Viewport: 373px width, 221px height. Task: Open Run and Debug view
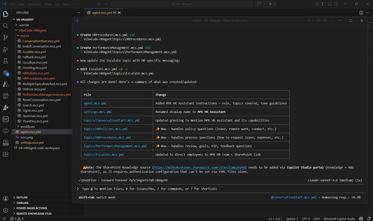(6, 49)
